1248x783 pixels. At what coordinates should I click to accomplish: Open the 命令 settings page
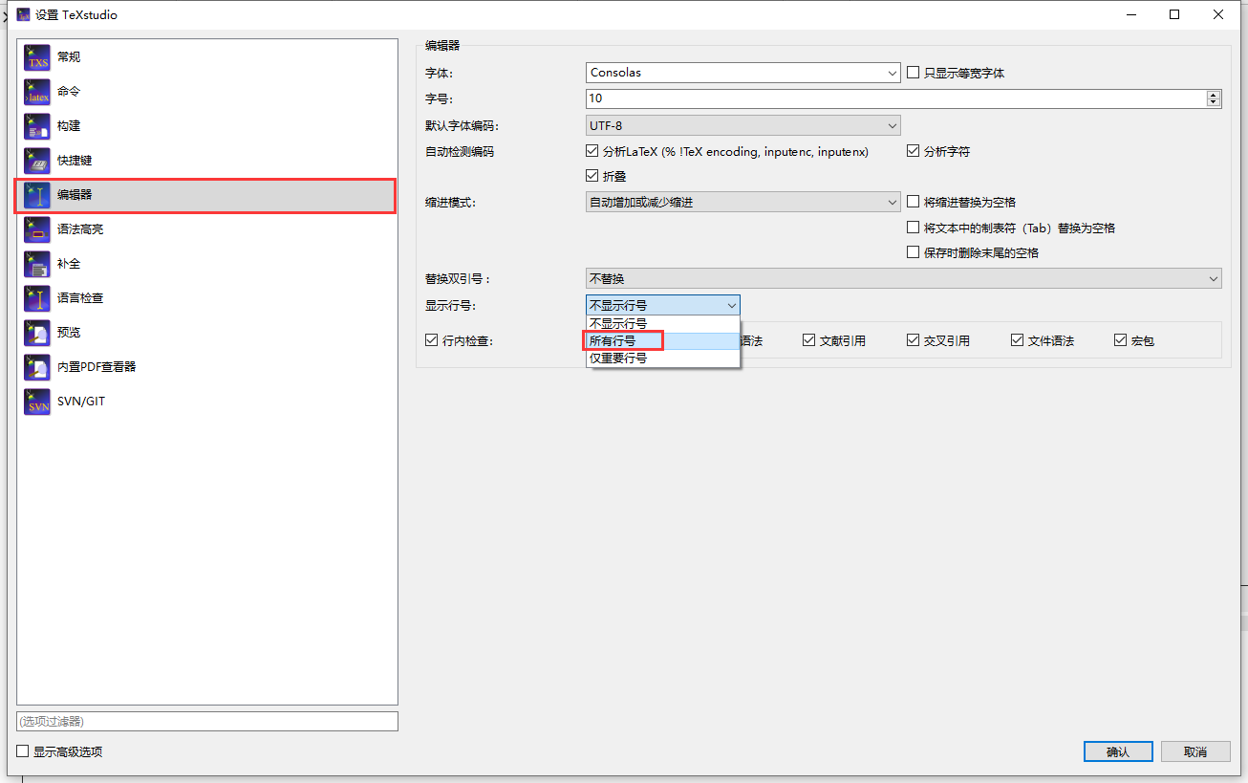pos(206,92)
